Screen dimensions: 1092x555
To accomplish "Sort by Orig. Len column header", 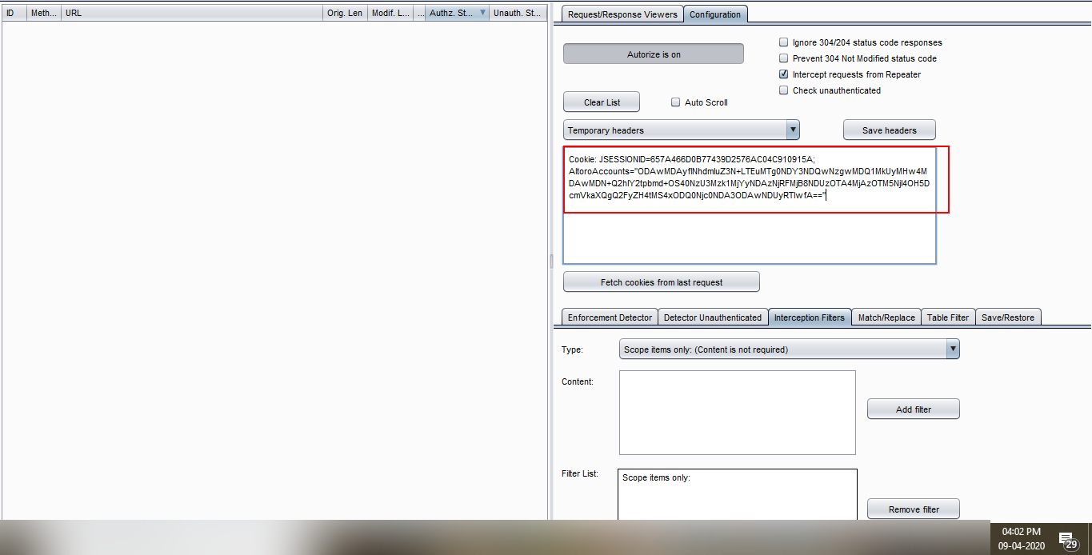I will 345,13.
